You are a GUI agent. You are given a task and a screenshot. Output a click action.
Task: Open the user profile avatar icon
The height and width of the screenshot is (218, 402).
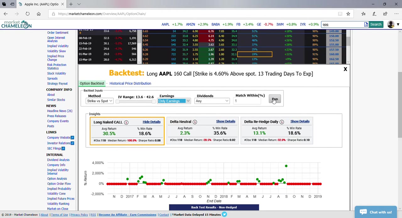(391, 25)
